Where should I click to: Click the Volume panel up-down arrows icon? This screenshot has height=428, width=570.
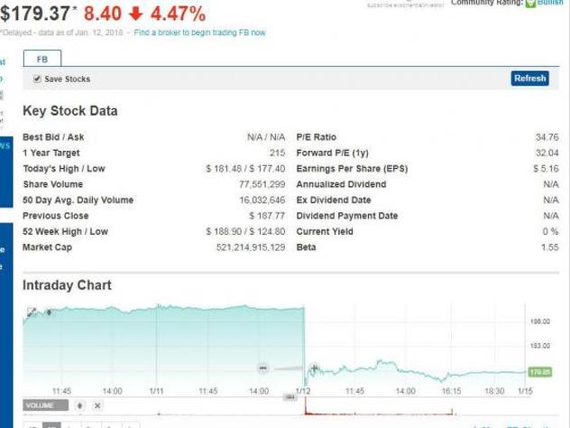click(79, 405)
